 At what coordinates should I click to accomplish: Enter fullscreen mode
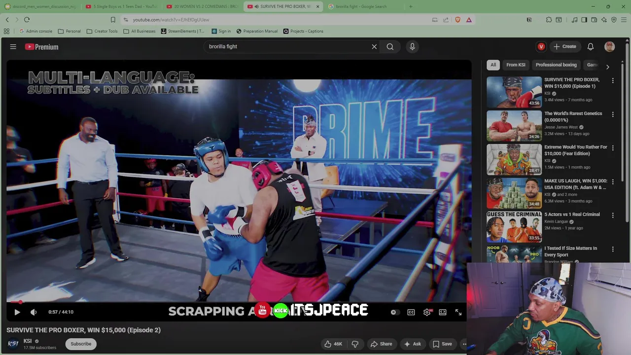click(x=458, y=312)
